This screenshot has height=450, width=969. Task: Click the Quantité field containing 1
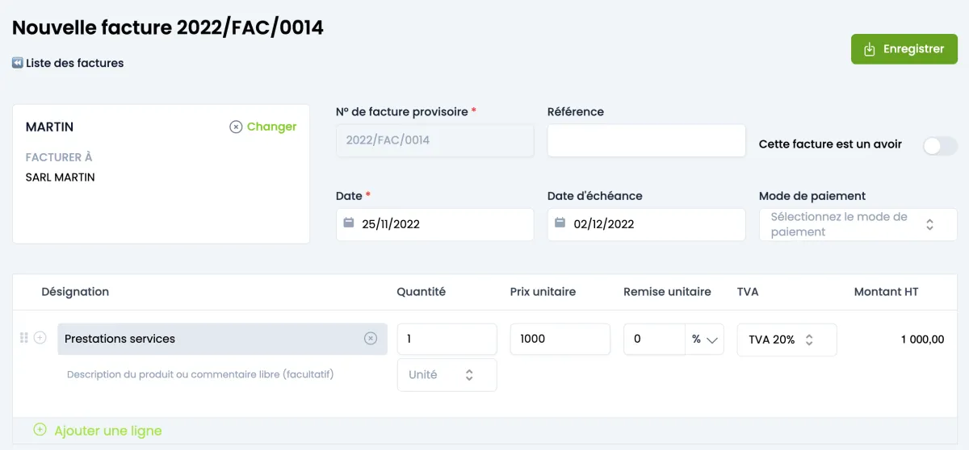pos(447,339)
